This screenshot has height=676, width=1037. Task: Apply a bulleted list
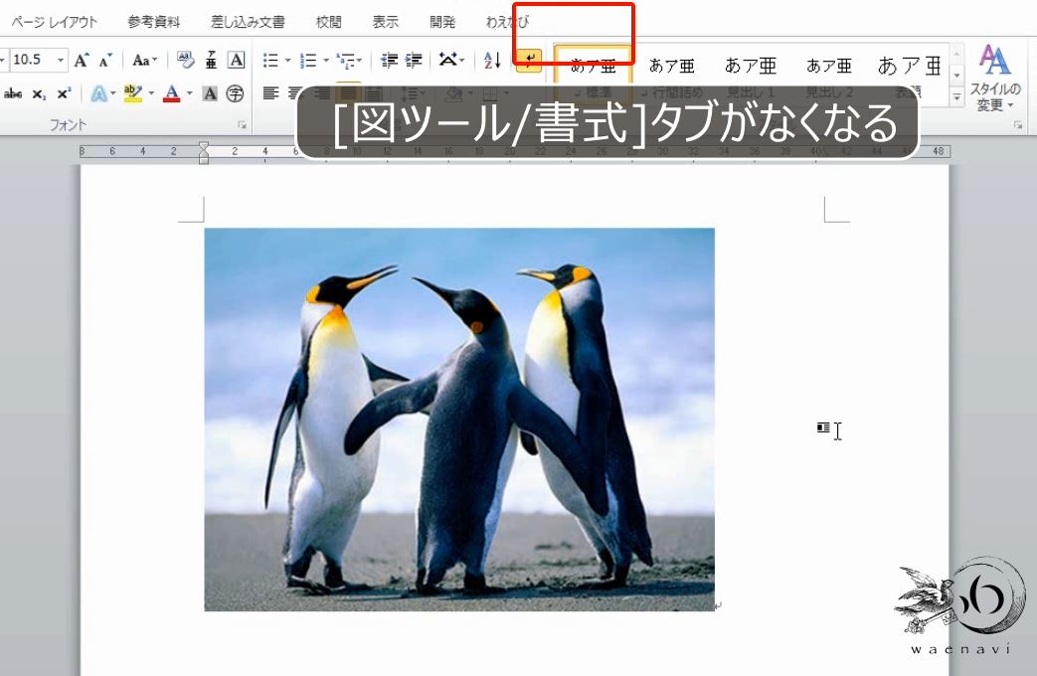(269, 61)
